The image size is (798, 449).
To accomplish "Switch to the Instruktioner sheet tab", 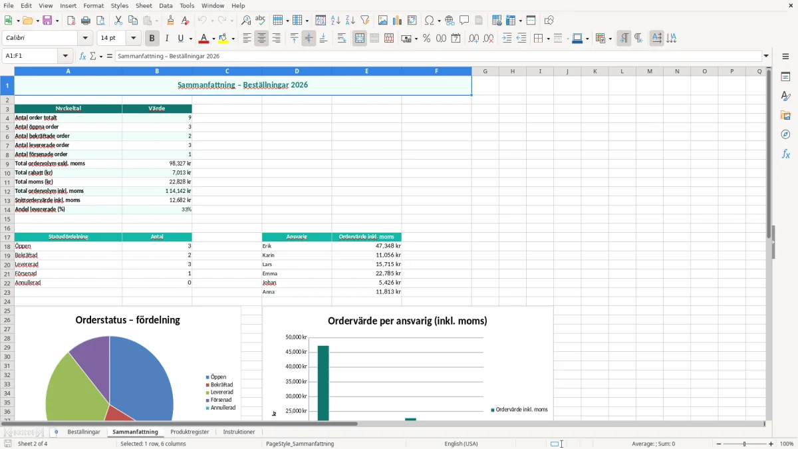I will [239, 432].
